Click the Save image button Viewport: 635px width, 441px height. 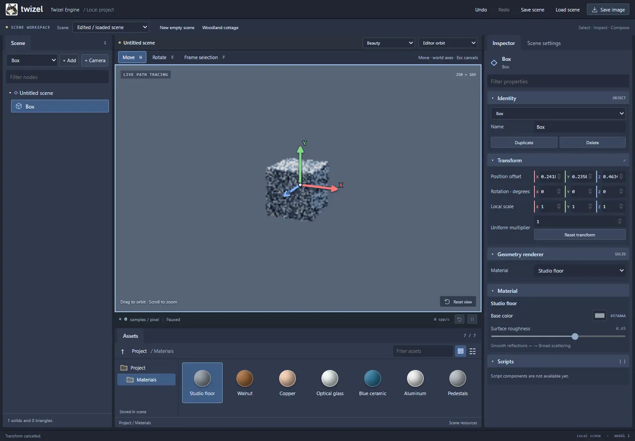608,9
